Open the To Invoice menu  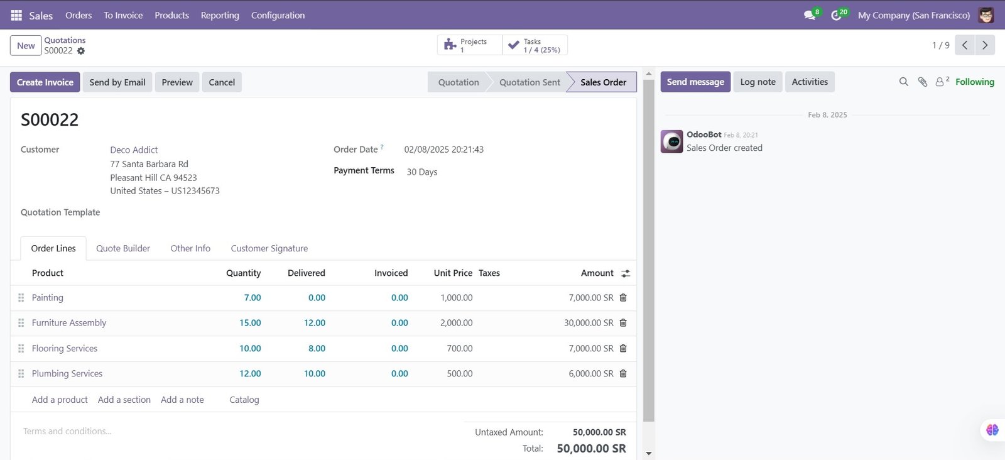click(123, 15)
